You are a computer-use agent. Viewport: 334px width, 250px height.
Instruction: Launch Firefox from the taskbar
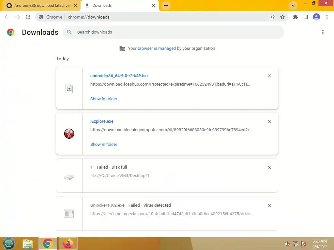tap(68, 243)
